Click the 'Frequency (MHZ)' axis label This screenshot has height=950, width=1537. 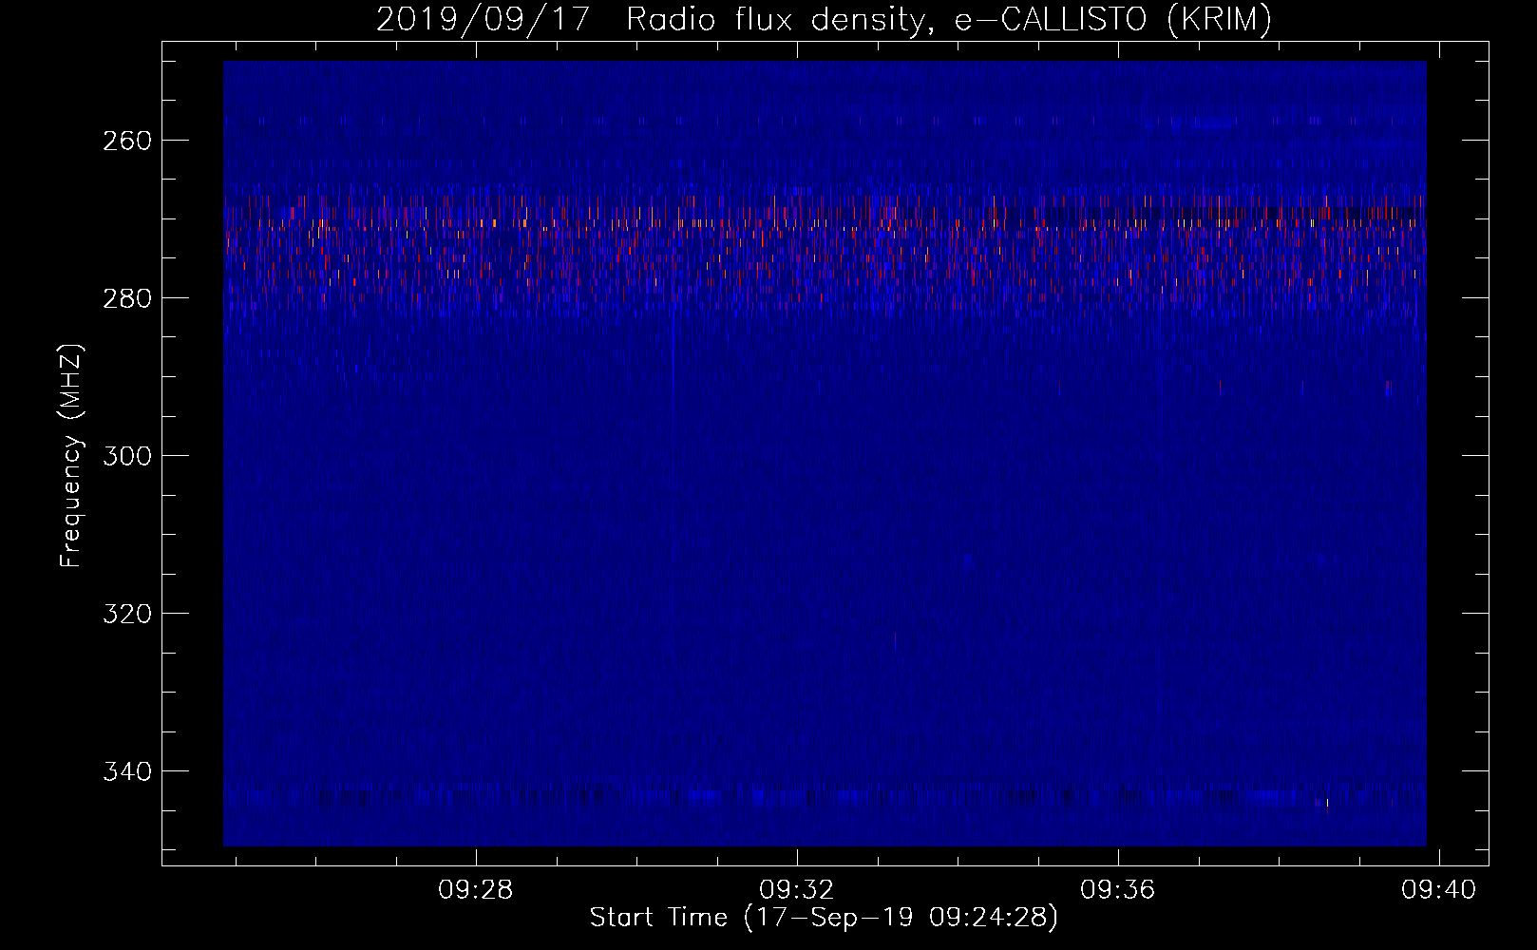(x=71, y=455)
